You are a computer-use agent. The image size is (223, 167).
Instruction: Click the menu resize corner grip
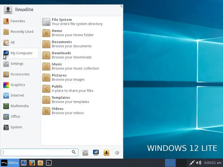121,6
